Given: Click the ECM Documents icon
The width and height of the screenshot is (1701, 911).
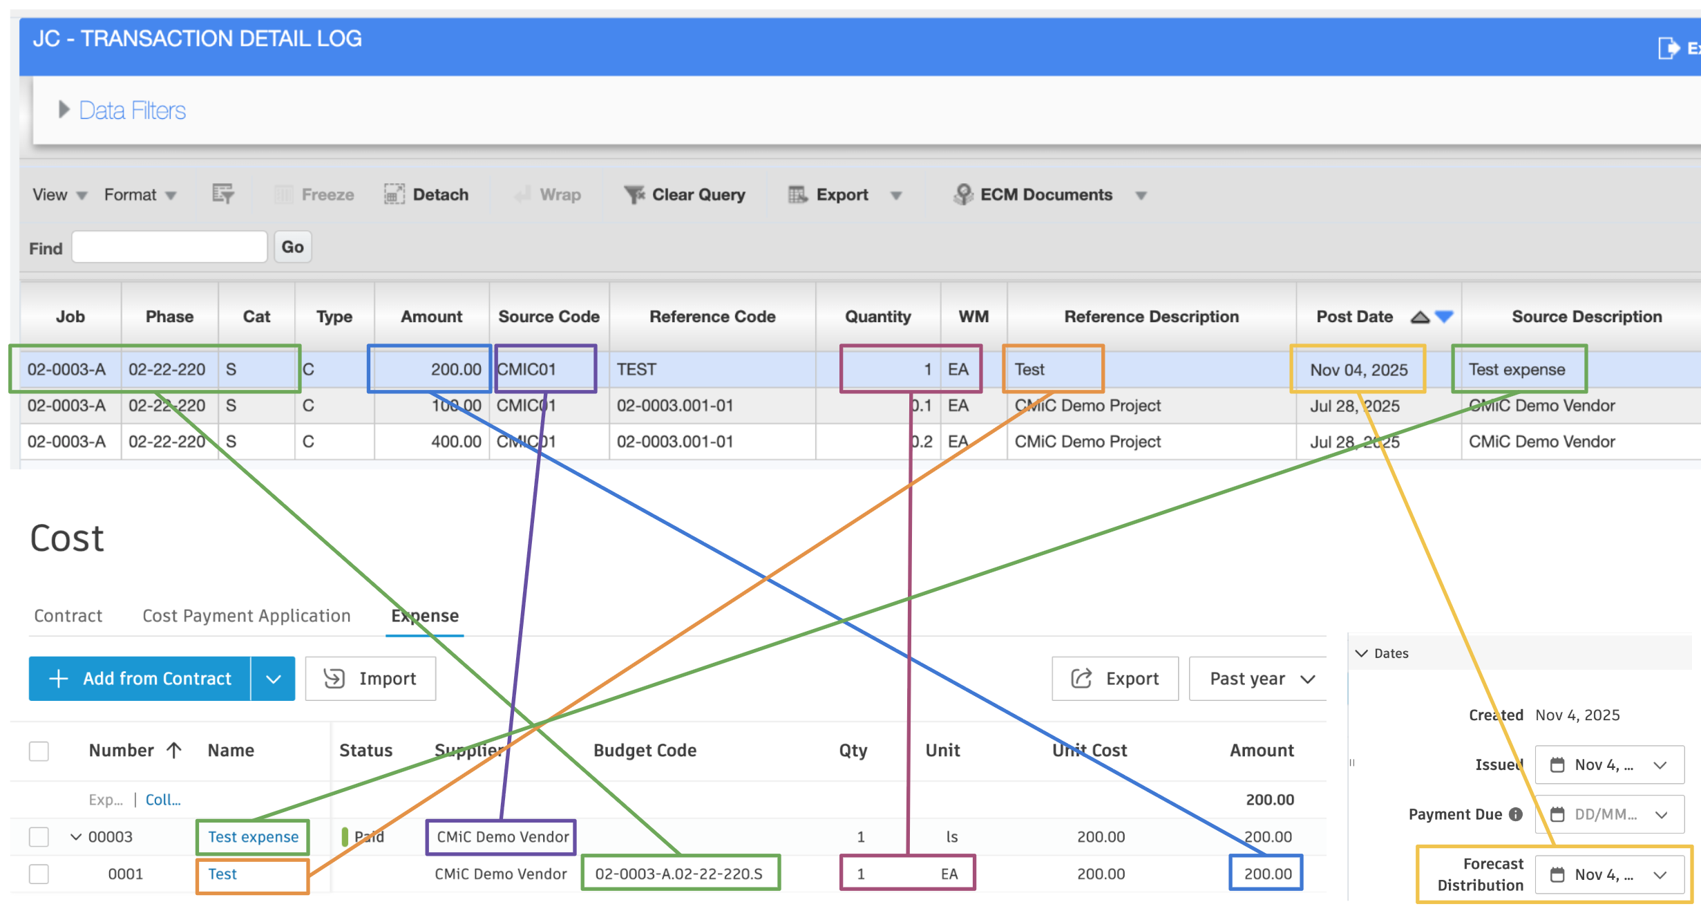Looking at the screenshot, I should click(x=962, y=194).
